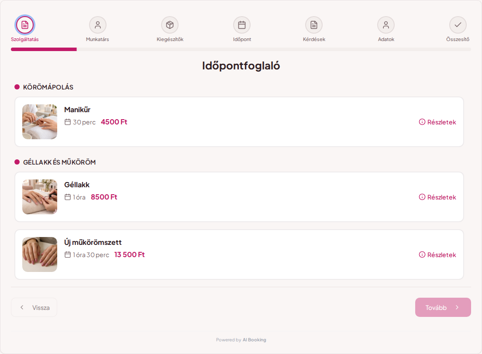Screen dimensions: 482x354
Task: Click the Kérdések step document icon
Action: (x=314, y=25)
